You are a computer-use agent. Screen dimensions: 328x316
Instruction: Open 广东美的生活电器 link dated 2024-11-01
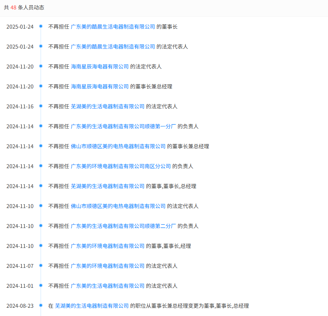108,286
